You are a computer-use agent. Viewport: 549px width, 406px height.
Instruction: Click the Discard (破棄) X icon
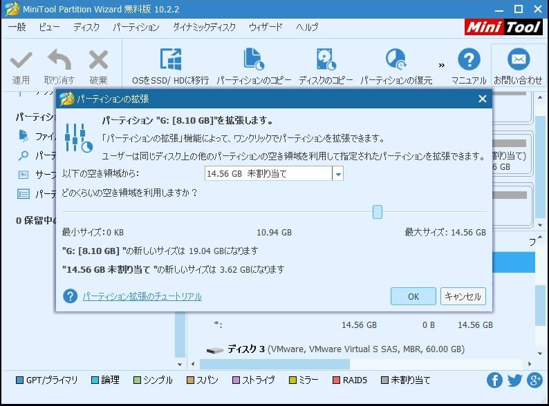pos(98,59)
